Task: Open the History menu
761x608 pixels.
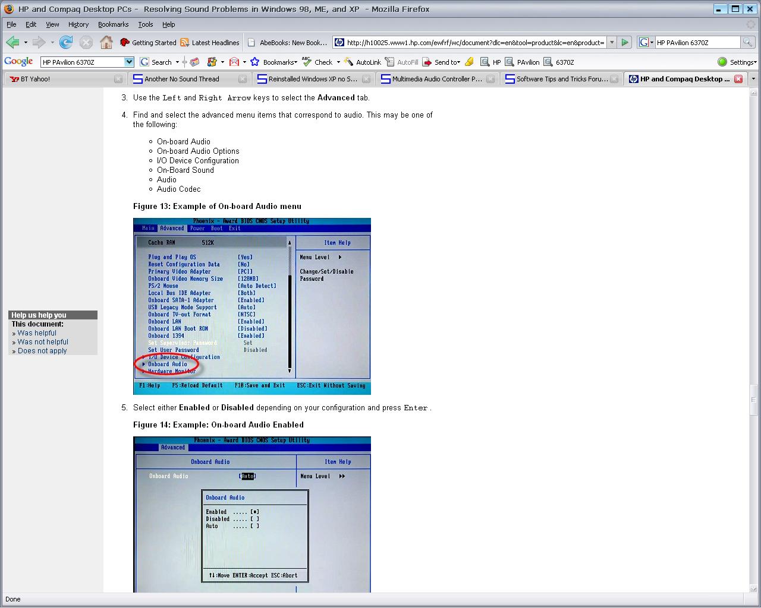Action: [78, 24]
